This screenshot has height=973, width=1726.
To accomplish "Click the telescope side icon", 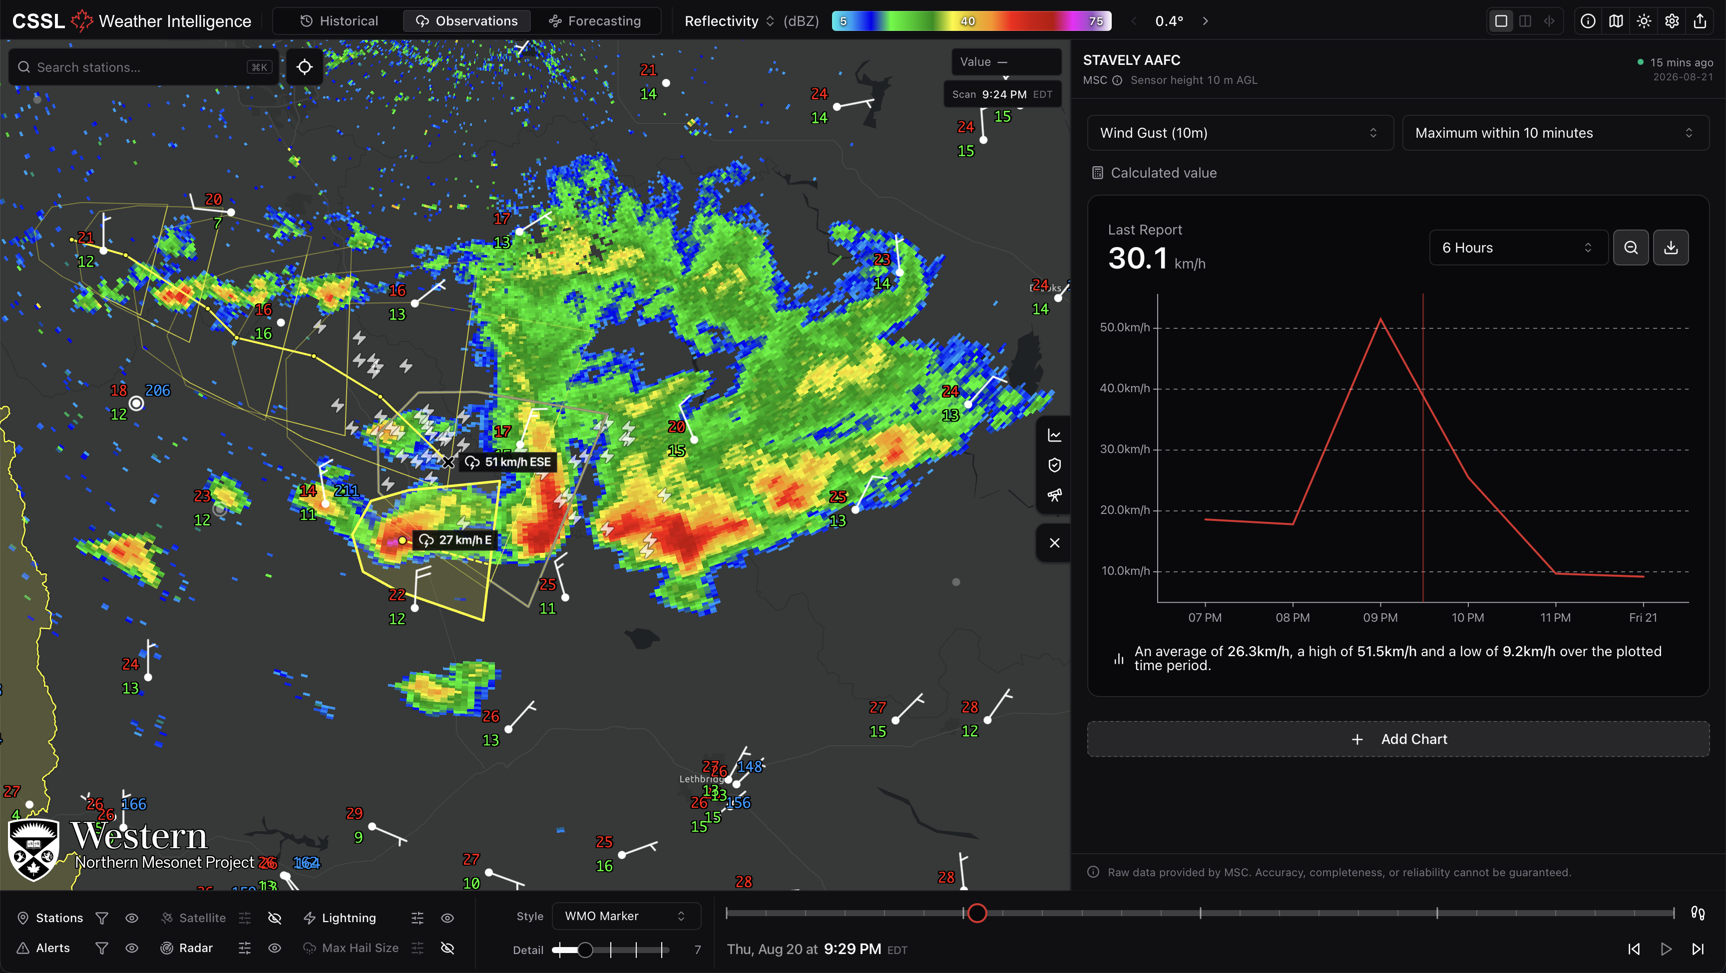I will click(x=1054, y=495).
